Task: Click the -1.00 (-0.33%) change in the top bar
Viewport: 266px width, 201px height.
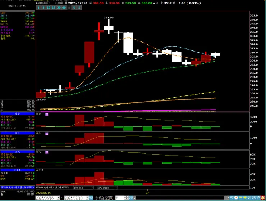Action: (189, 3)
